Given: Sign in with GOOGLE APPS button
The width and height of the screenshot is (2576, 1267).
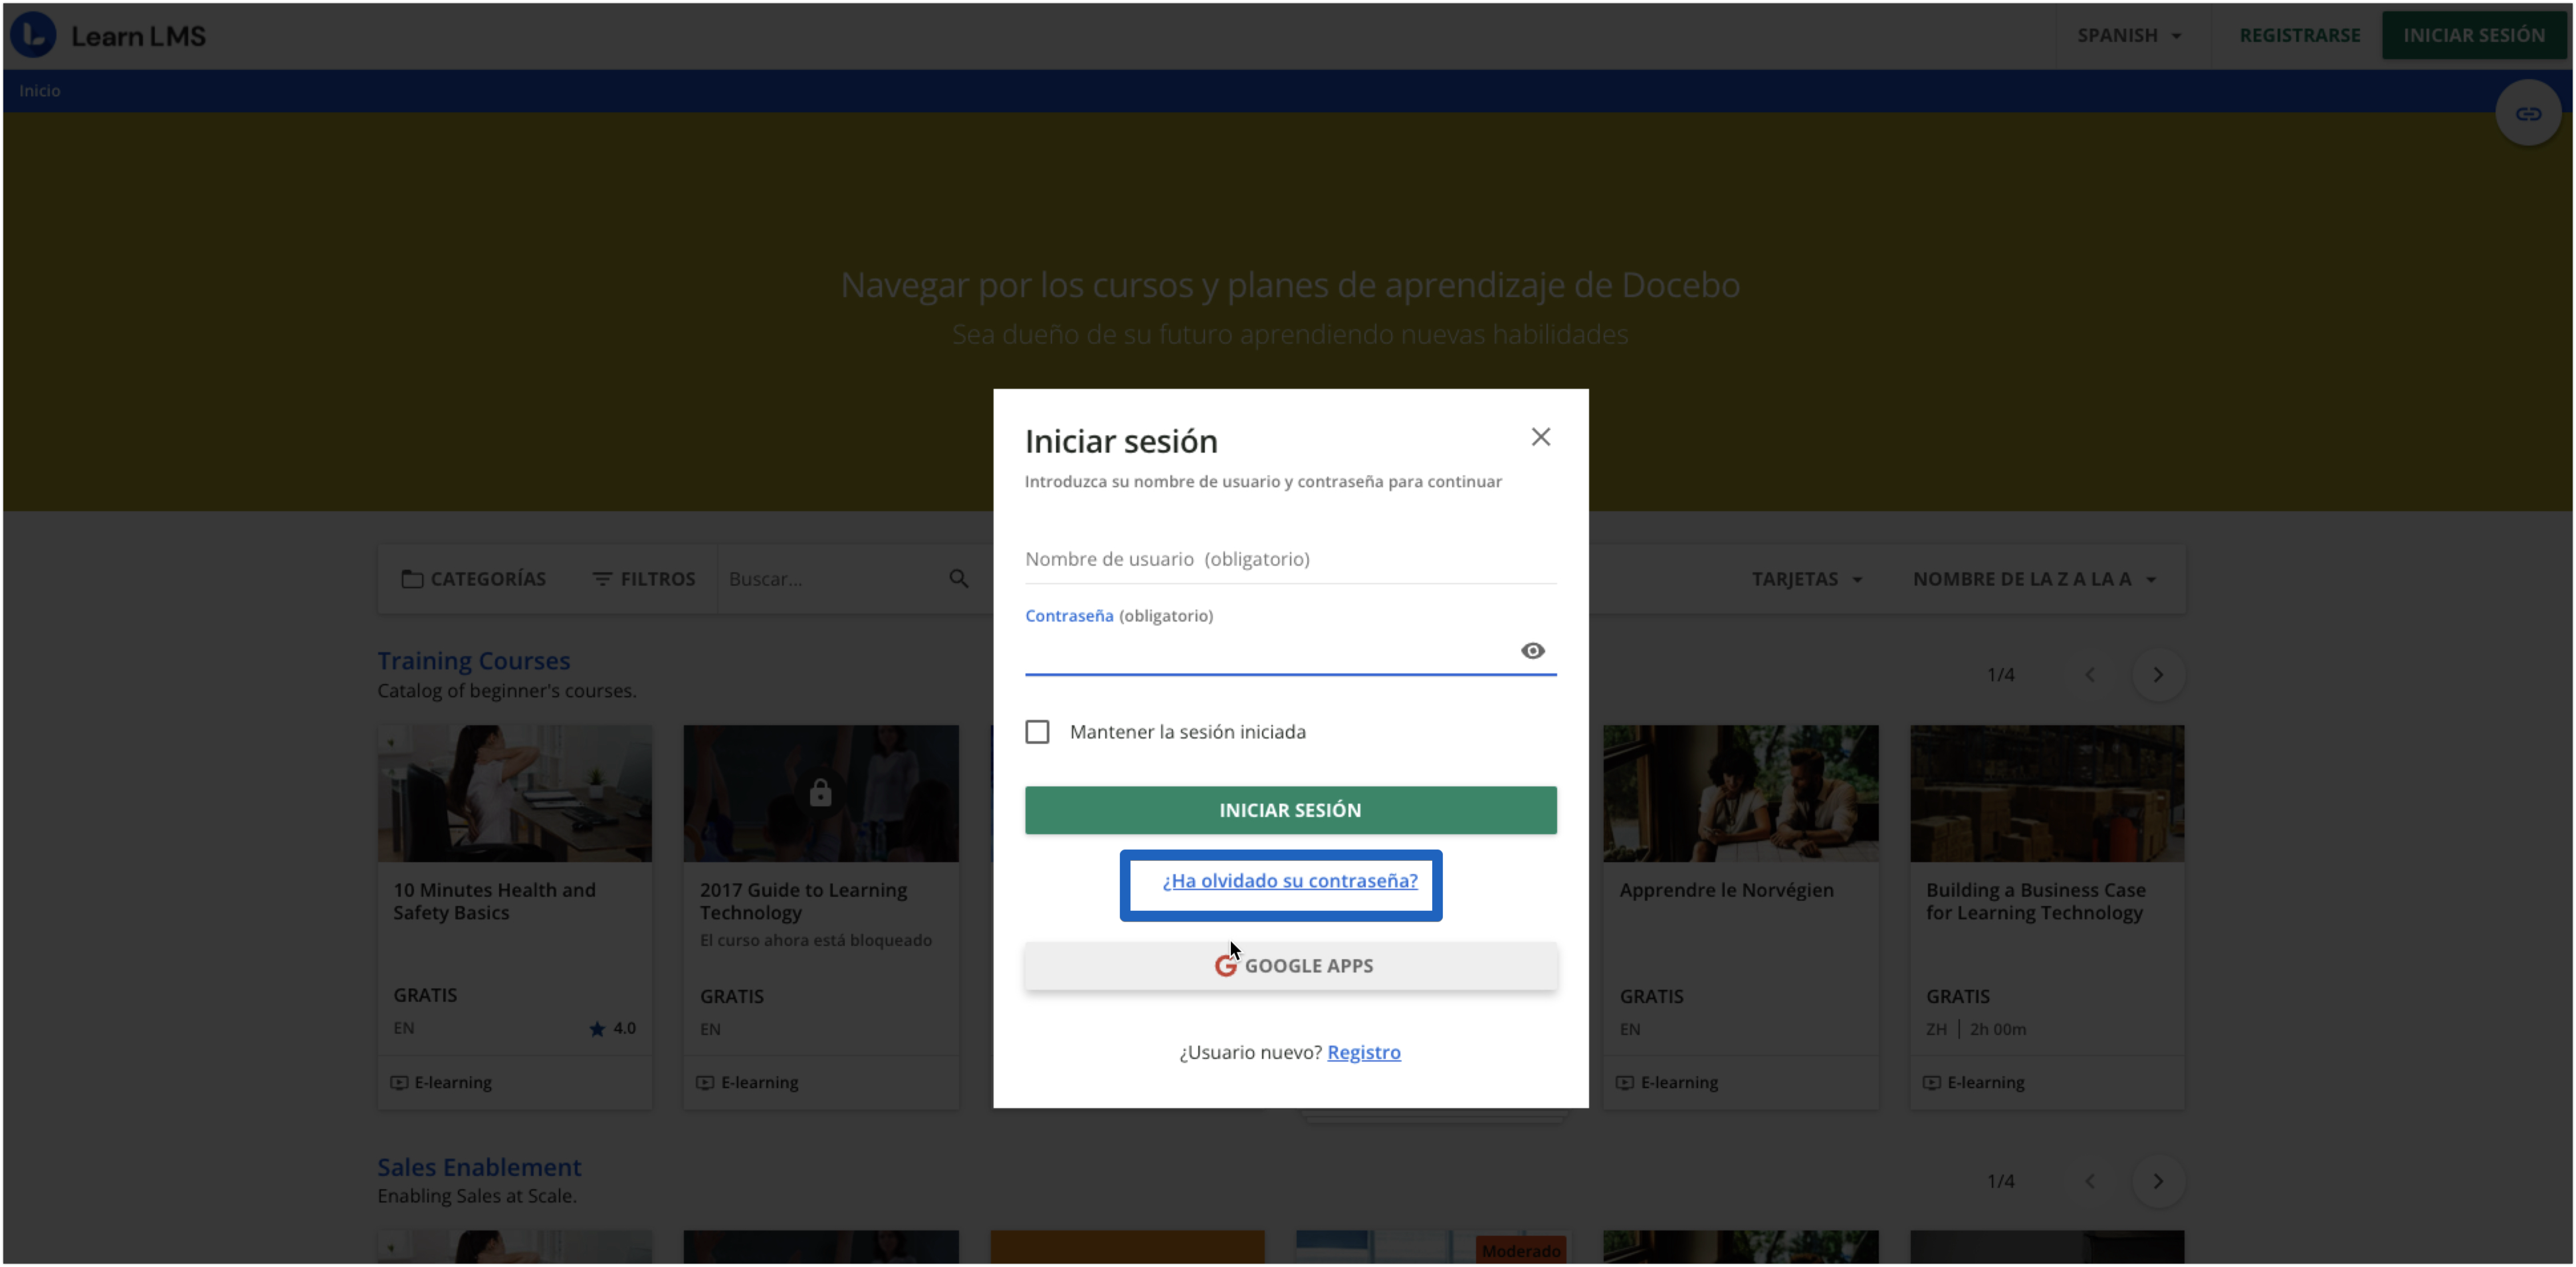Looking at the screenshot, I should 1290,966.
